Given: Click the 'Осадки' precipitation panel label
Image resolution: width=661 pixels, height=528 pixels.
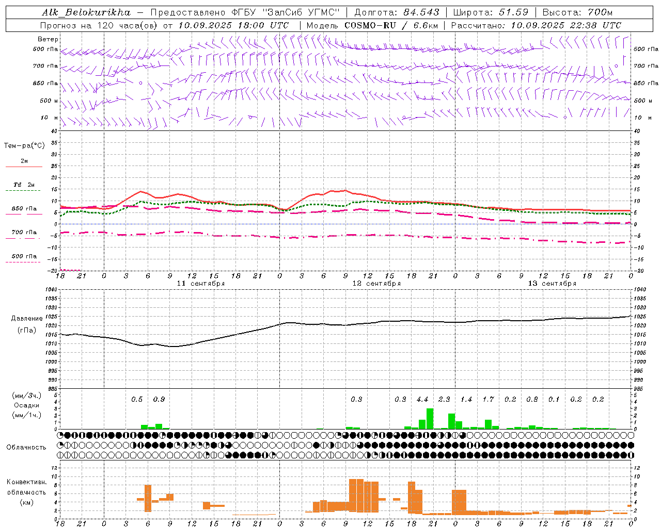Looking at the screenshot, I should tap(27, 405).
